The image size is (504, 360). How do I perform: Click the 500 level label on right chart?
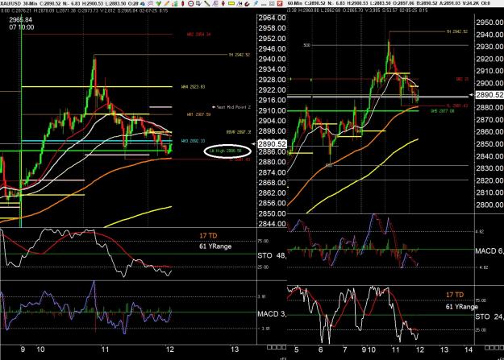(306, 45)
